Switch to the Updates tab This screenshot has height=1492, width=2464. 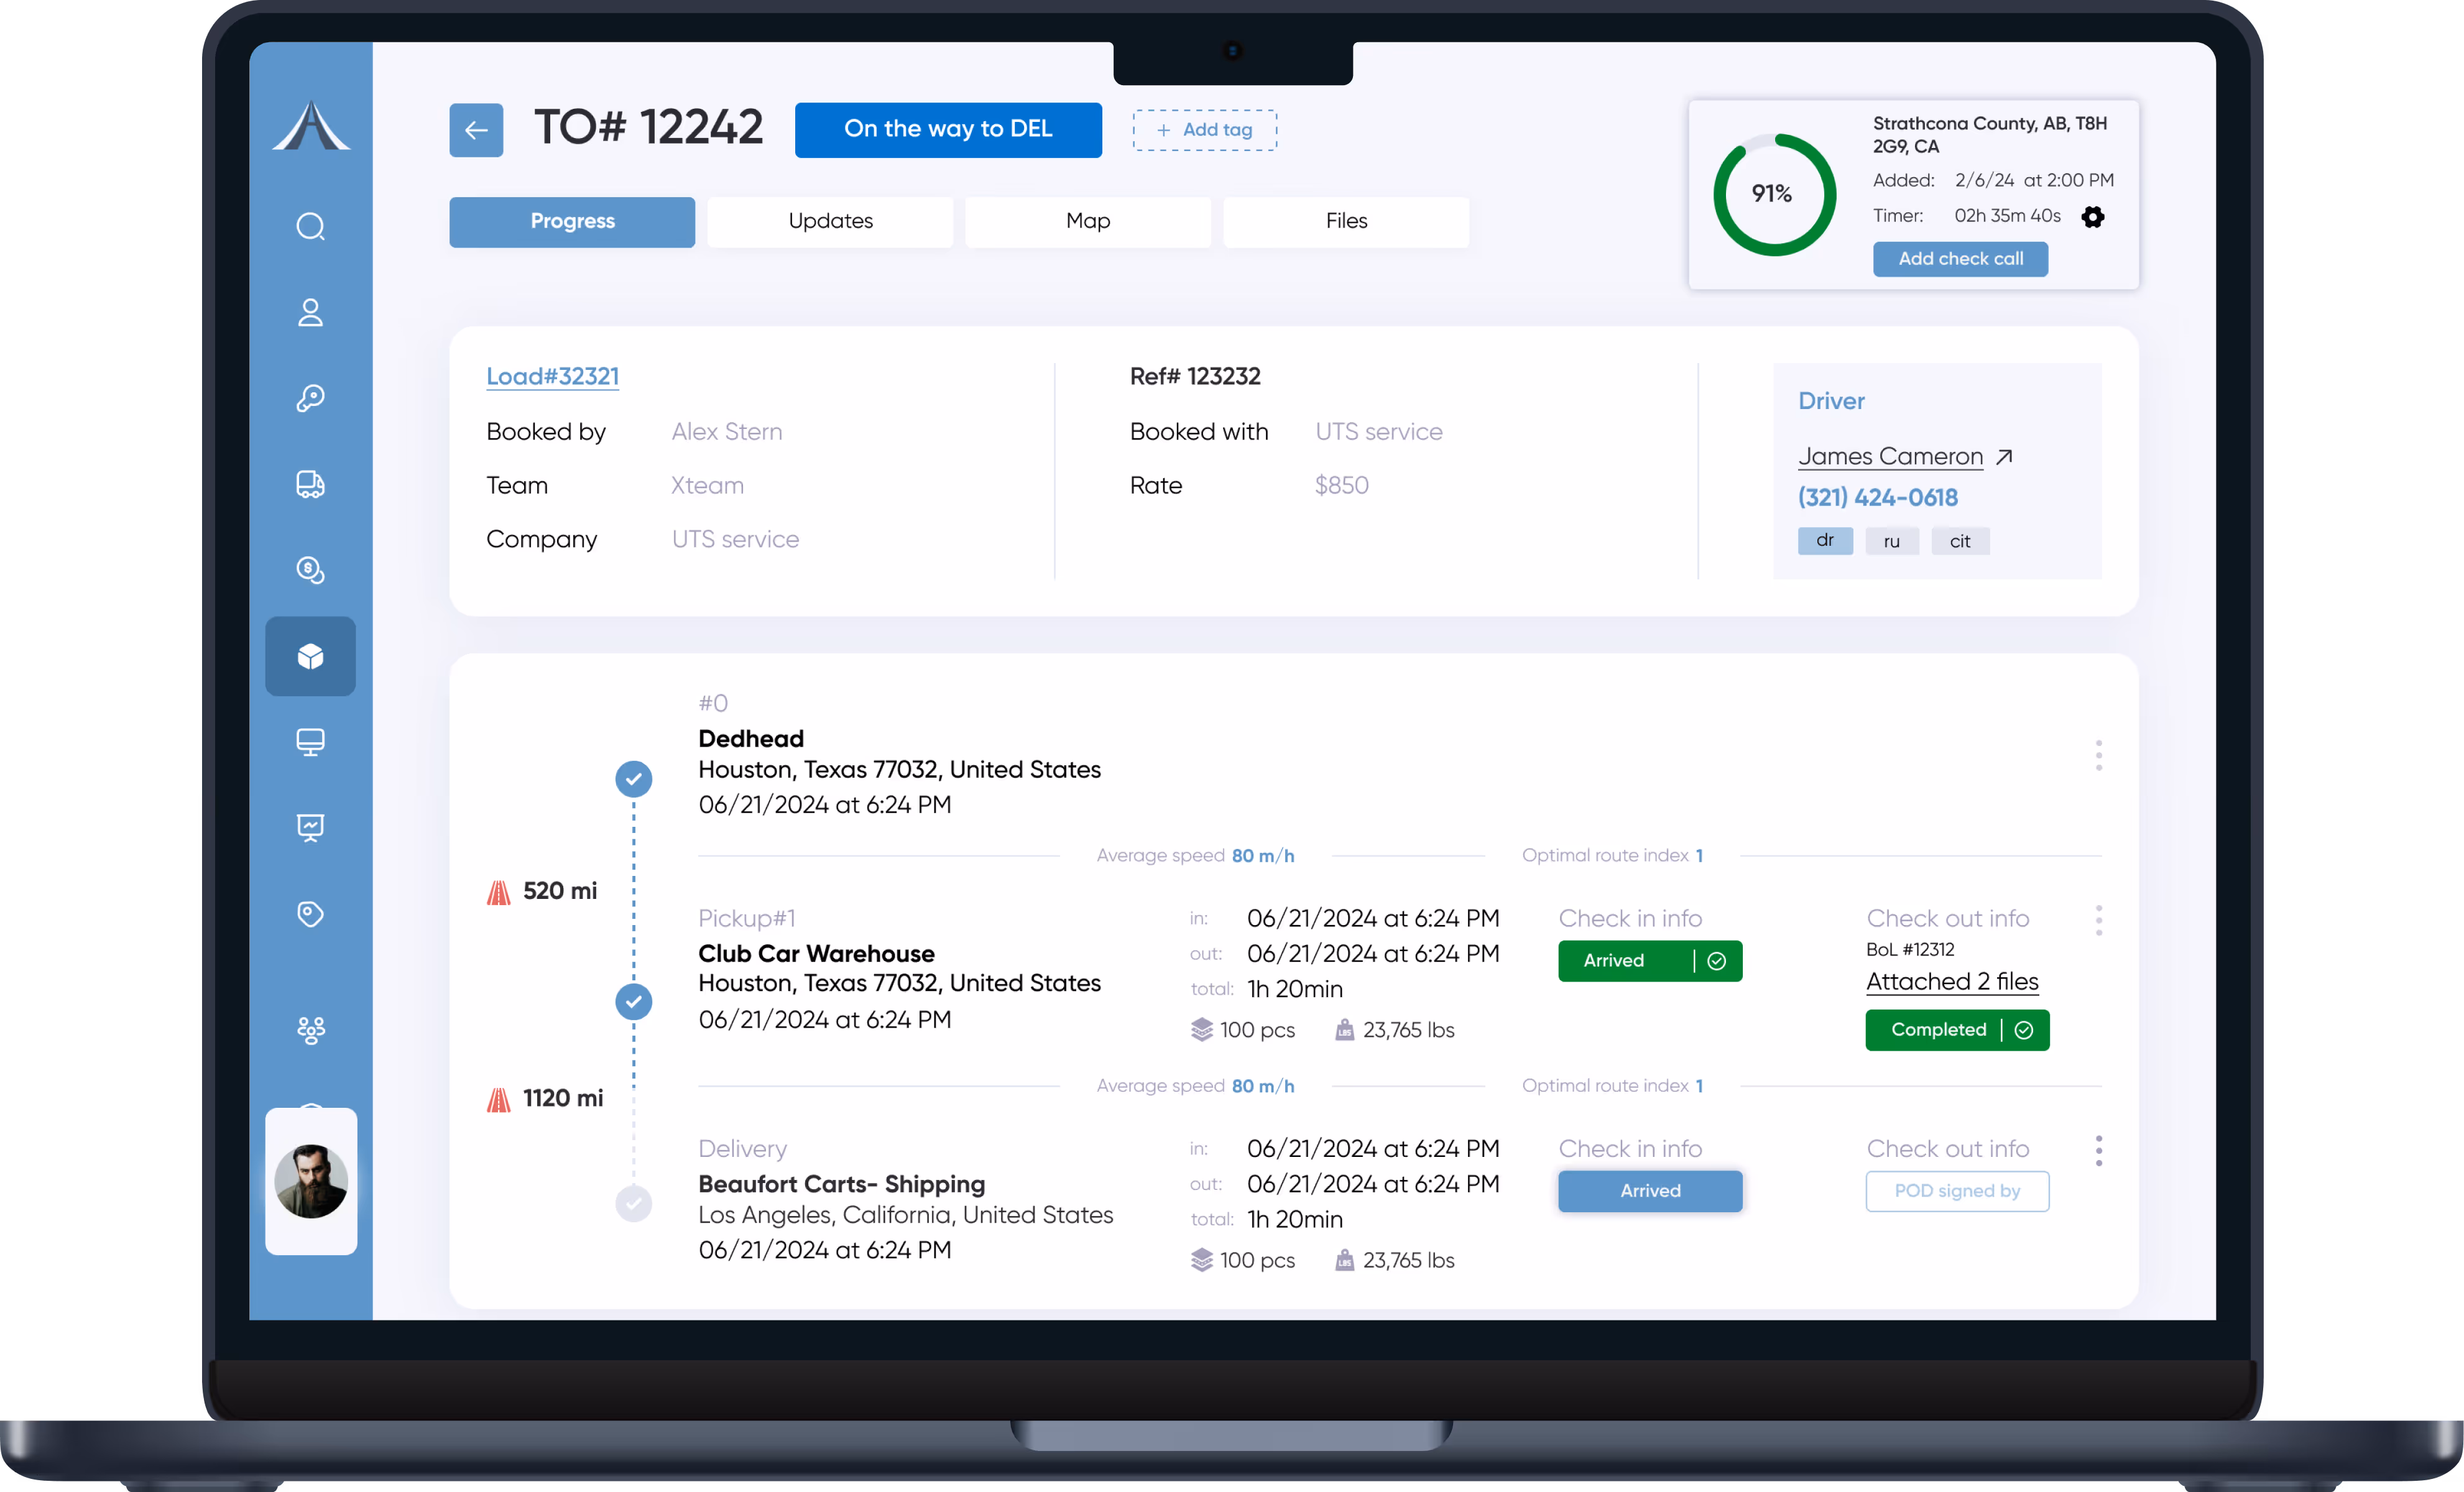pos(830,221)
